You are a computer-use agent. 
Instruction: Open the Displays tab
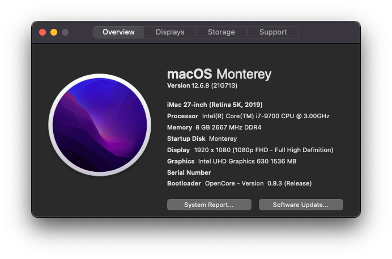[x=170, y=32]
